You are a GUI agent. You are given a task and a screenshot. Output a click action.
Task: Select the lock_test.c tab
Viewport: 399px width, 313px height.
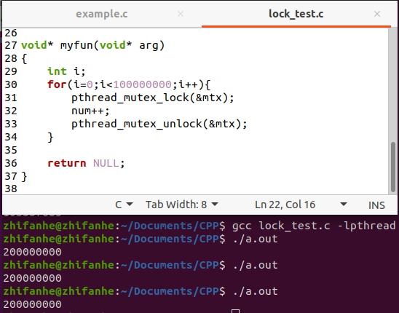296,14
